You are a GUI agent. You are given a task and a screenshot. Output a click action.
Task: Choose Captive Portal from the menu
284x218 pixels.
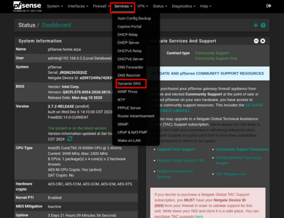tap(129, 27)
